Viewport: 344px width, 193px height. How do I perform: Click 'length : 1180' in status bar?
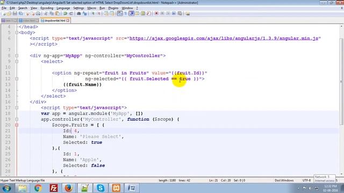[167, 181]
